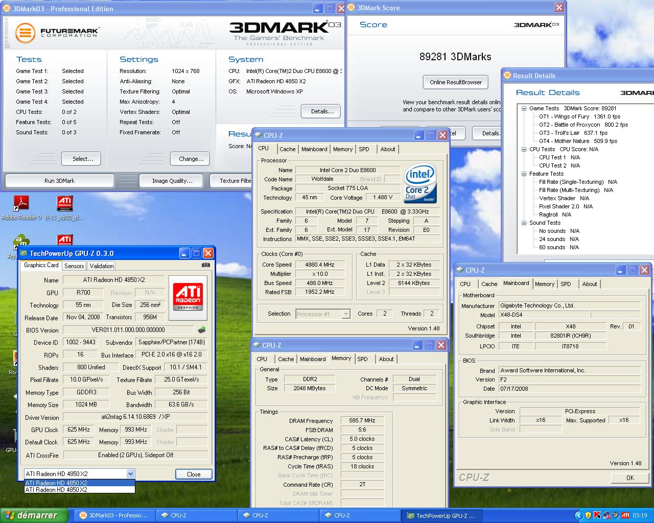This screenshot has height=523, width=654.
Task: Open Mainboard tab in CPU-Z Memory window
Action: pos(313,359)
